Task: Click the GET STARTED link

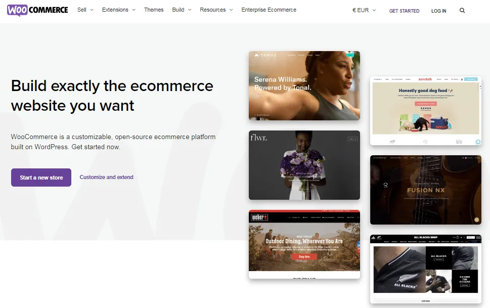Action: tap(404, 11)
